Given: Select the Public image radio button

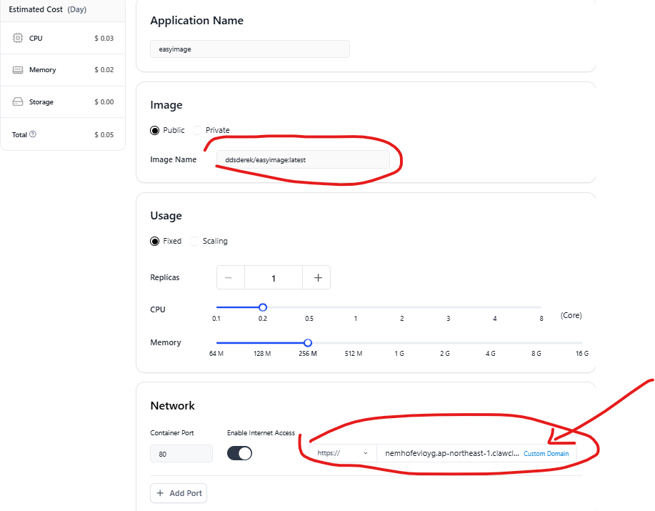Looking at the screenshot, I should [154, 130].
